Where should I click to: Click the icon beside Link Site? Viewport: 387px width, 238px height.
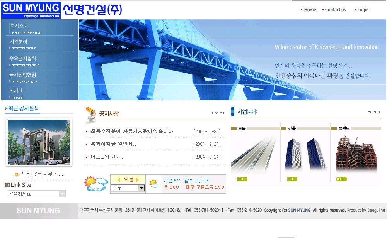(7, 185)
